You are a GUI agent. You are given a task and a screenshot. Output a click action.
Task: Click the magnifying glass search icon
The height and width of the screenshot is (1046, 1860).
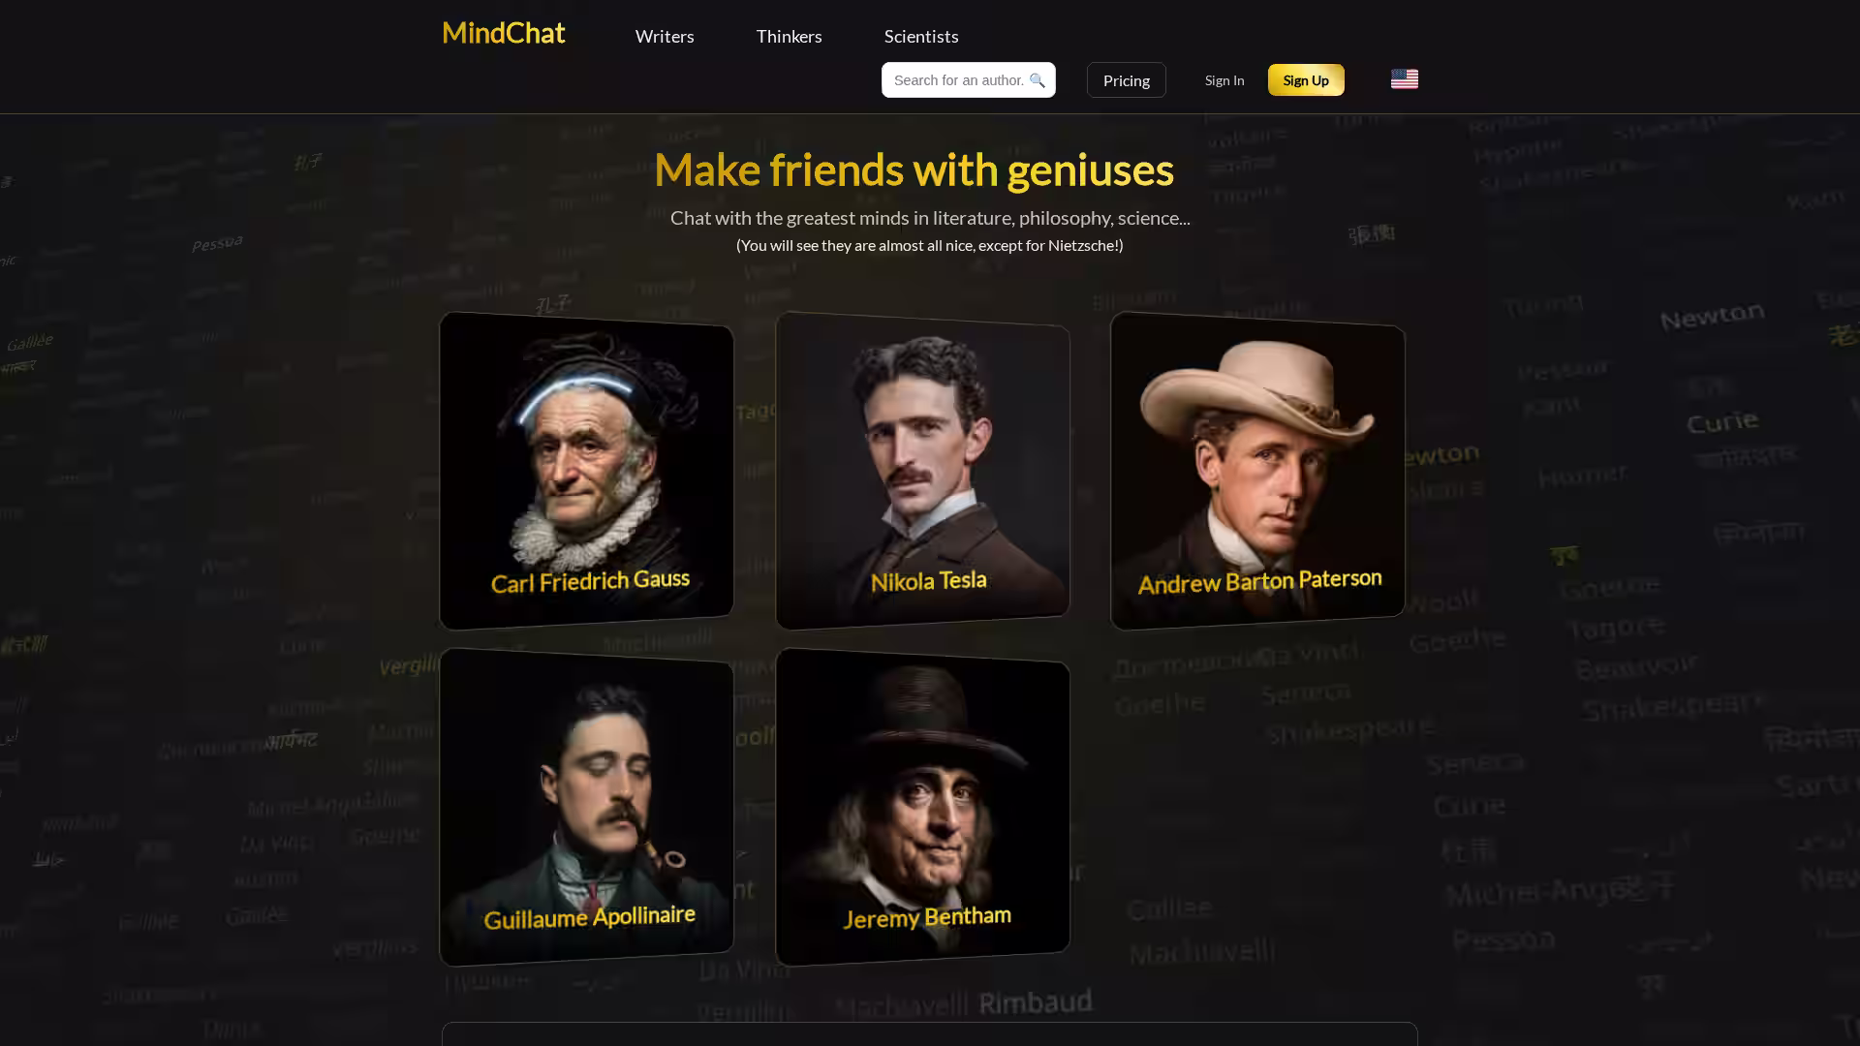[1037, 80]
